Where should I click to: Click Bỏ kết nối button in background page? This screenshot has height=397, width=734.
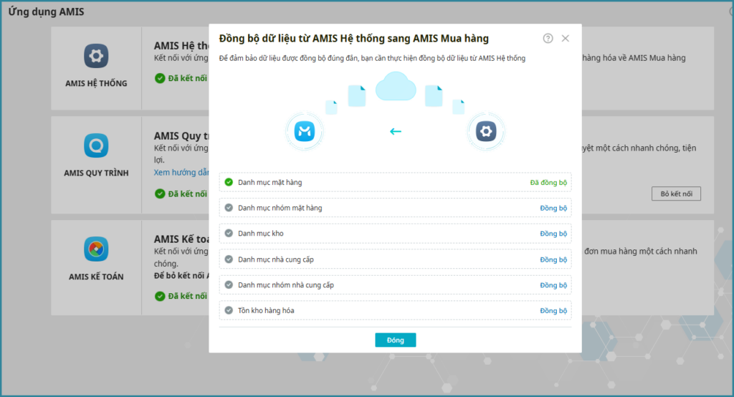click(676, 193)
